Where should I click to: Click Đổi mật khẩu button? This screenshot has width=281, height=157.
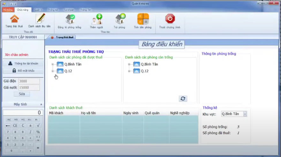tap(23, 70)
